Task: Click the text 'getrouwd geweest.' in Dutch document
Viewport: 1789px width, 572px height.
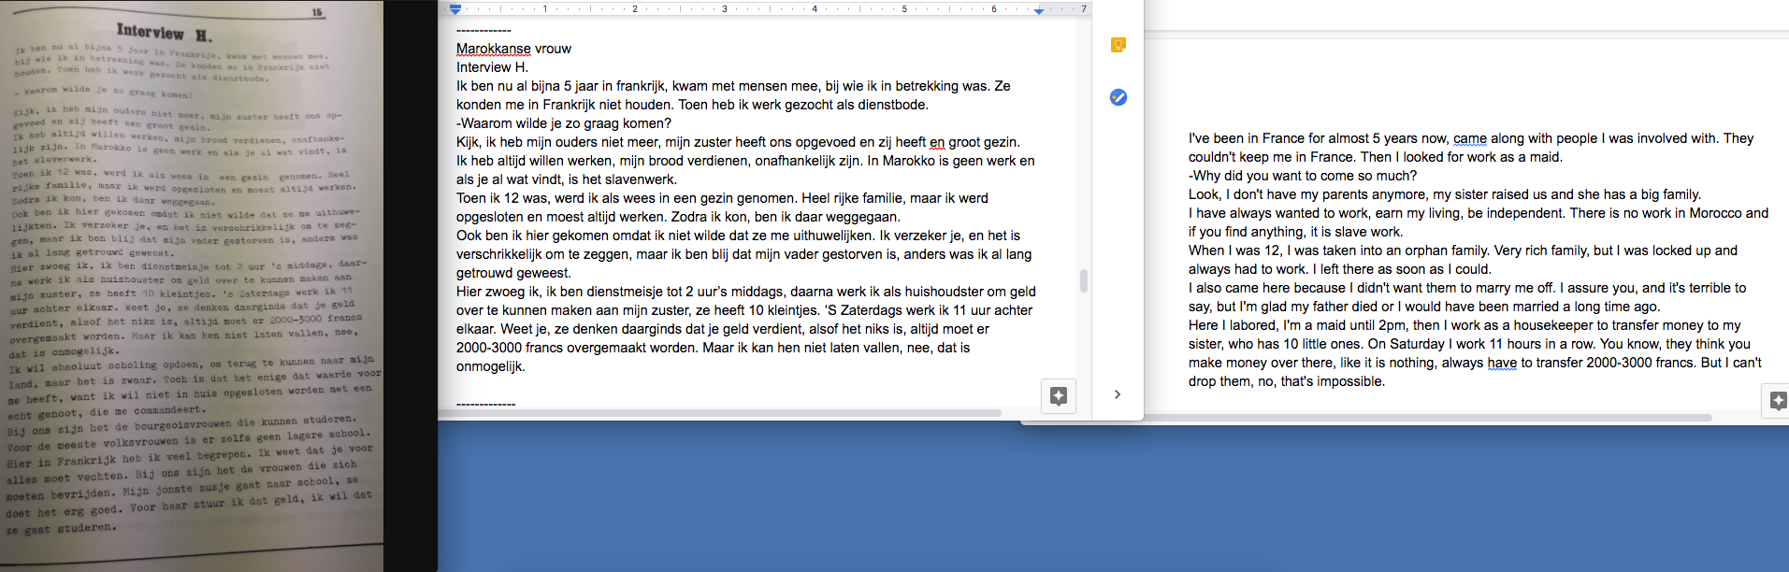Action: coord(513,273)
